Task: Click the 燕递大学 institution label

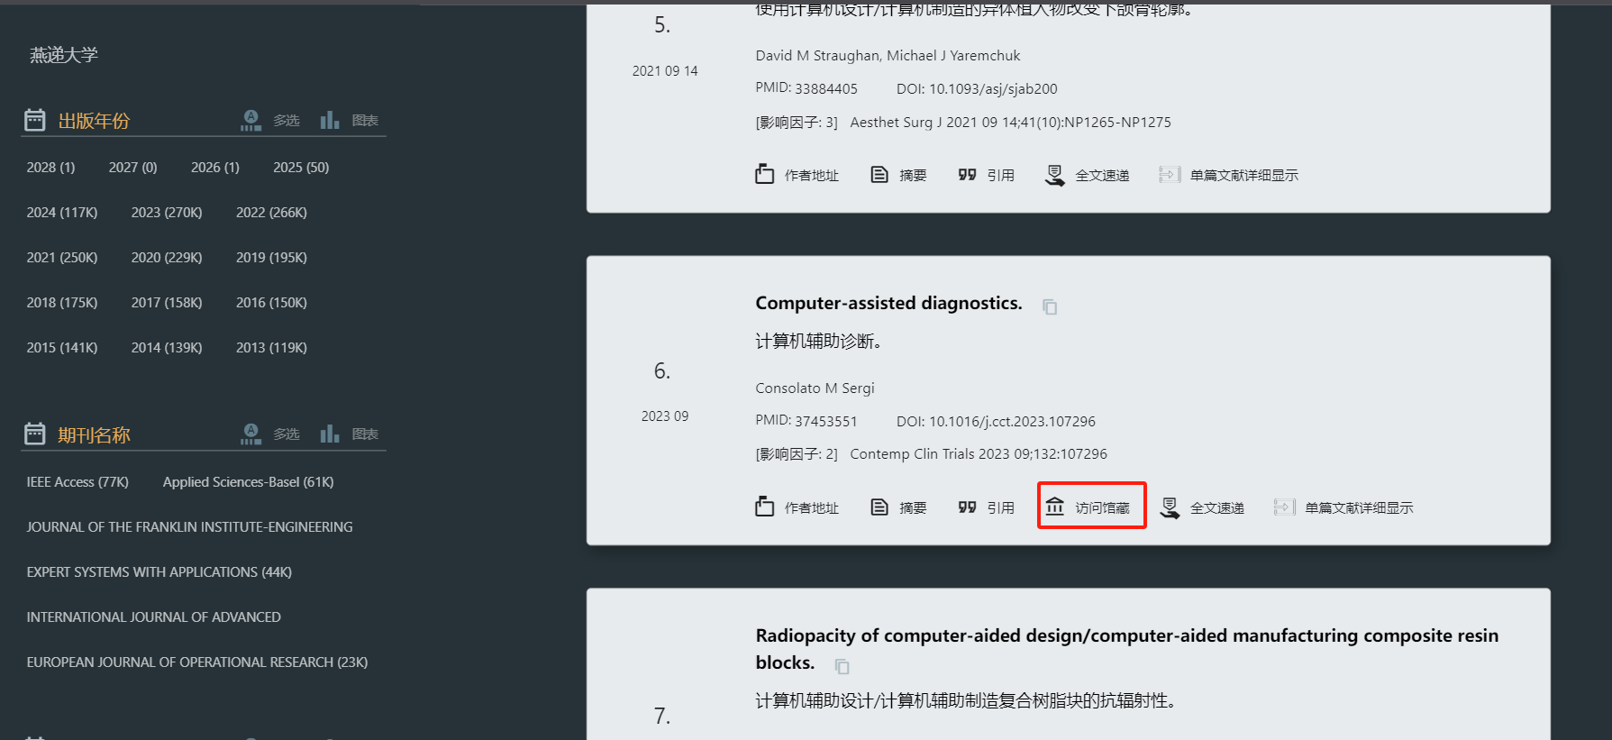Action: click(64, 55)
